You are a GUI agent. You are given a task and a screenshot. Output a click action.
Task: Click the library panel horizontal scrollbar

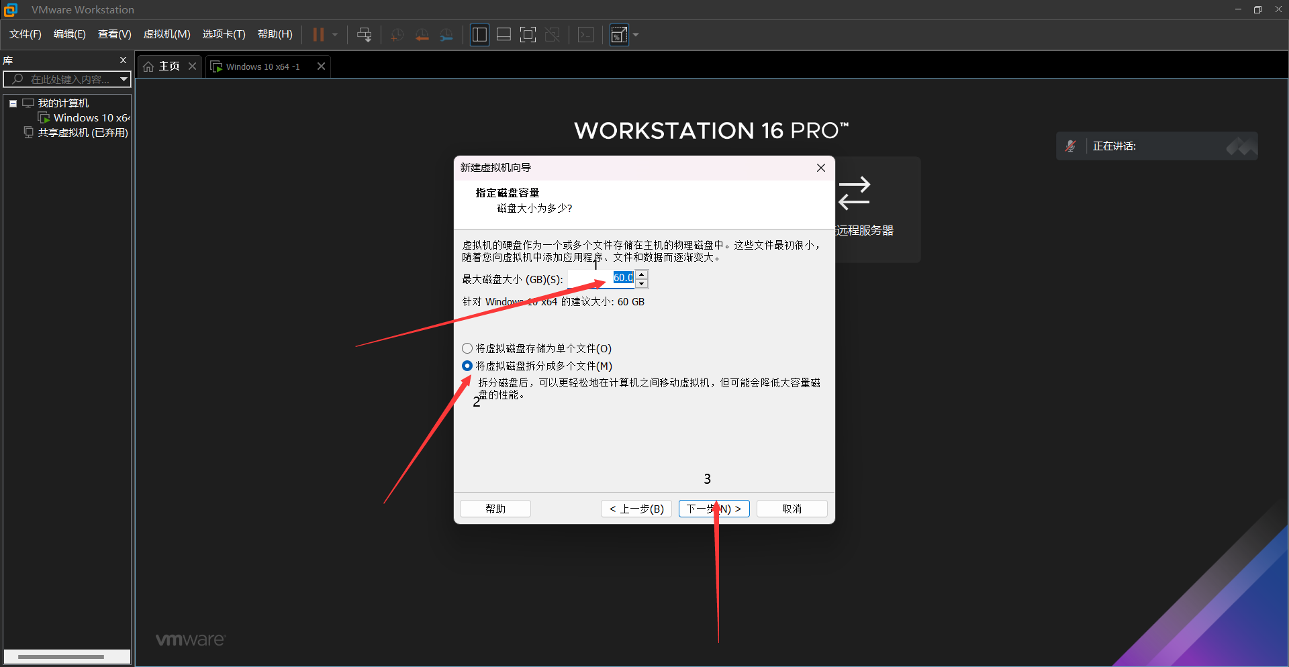(x=61, y=657)
